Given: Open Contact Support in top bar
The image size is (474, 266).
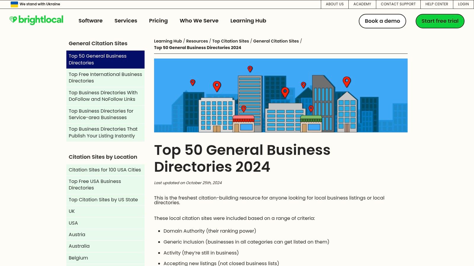Looking at the screenshot, I should pos(398,4).
